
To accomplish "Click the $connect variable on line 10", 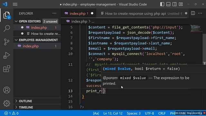I will point(97,54).
